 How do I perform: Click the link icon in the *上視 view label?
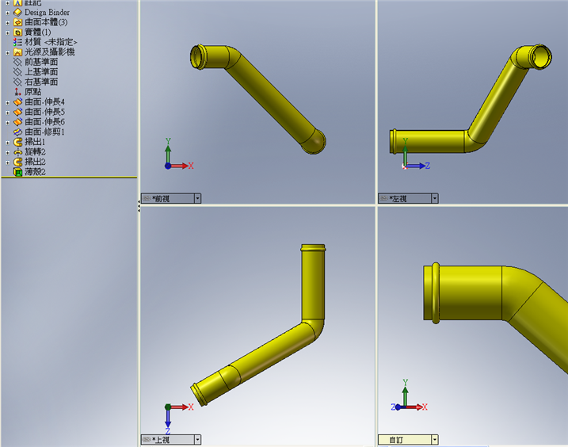click(147, 439)
